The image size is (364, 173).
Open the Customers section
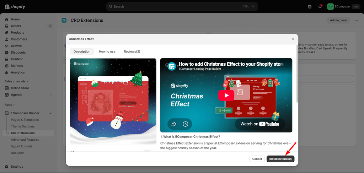[19, 39]
